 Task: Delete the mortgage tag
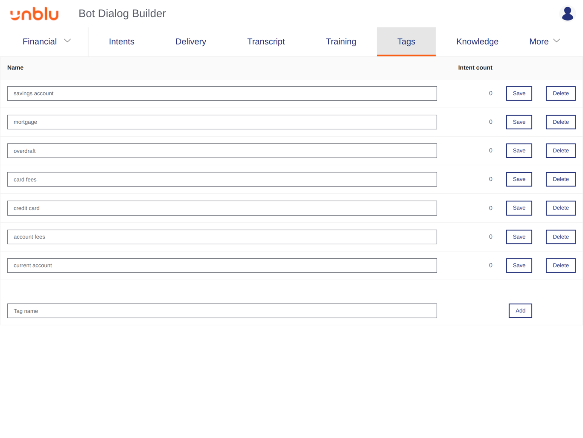tap(560, 122)
